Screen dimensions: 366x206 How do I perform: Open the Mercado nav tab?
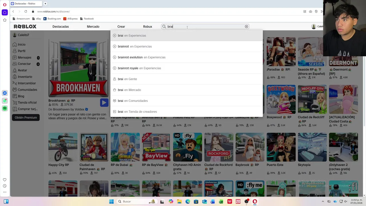93,27
